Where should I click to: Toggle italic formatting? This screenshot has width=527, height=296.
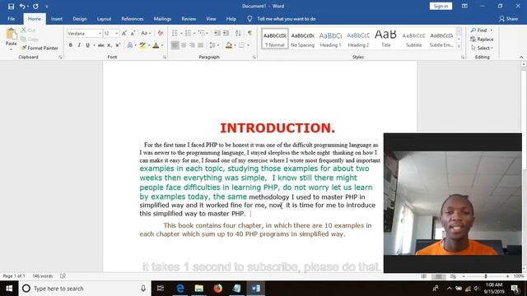(x=79, y=45)
